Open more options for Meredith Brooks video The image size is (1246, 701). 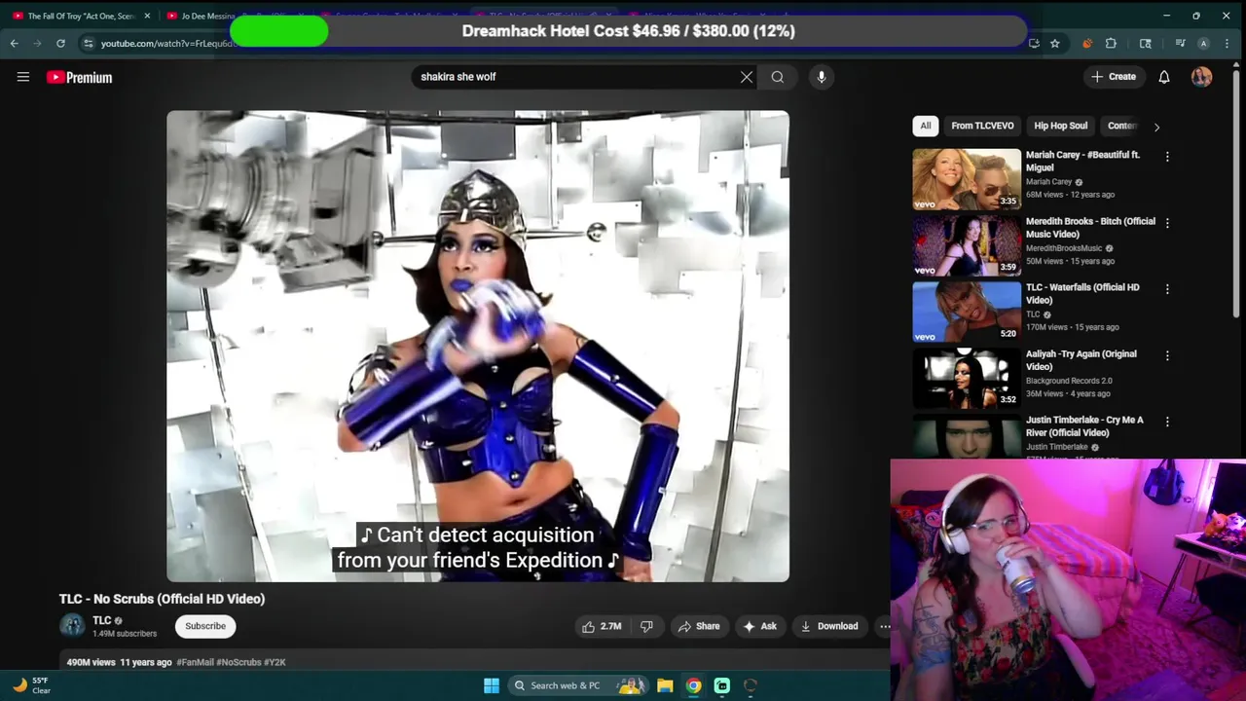click(1167, 223)
